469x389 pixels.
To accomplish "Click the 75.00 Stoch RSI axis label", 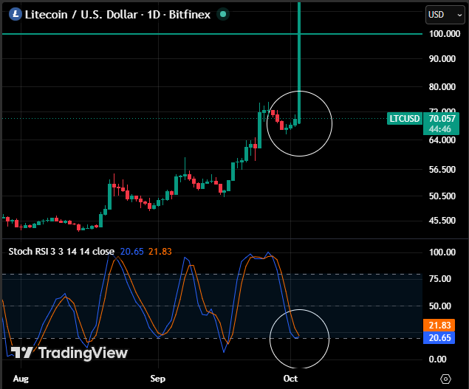I will click(x=440, y=279).
